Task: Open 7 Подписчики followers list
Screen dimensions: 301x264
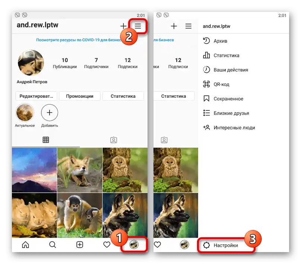Action: tap(96, 63)
